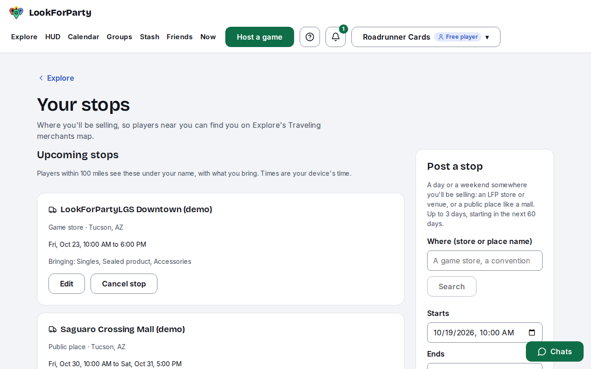This screenshot has height=369, width=591.
Task: Click the LookForParty logo icon
Action: click(x=16, y=13)
